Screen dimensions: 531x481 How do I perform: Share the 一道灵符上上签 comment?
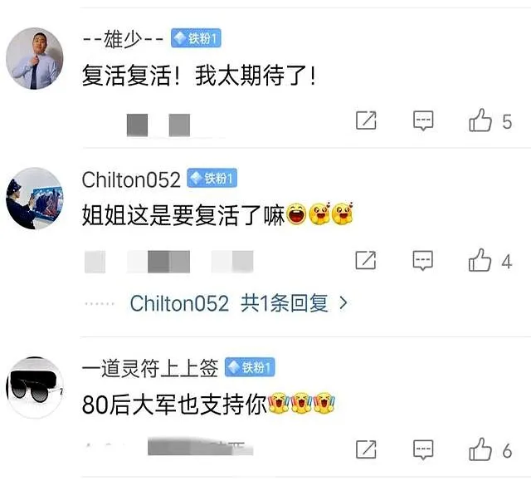coord(366,449)
